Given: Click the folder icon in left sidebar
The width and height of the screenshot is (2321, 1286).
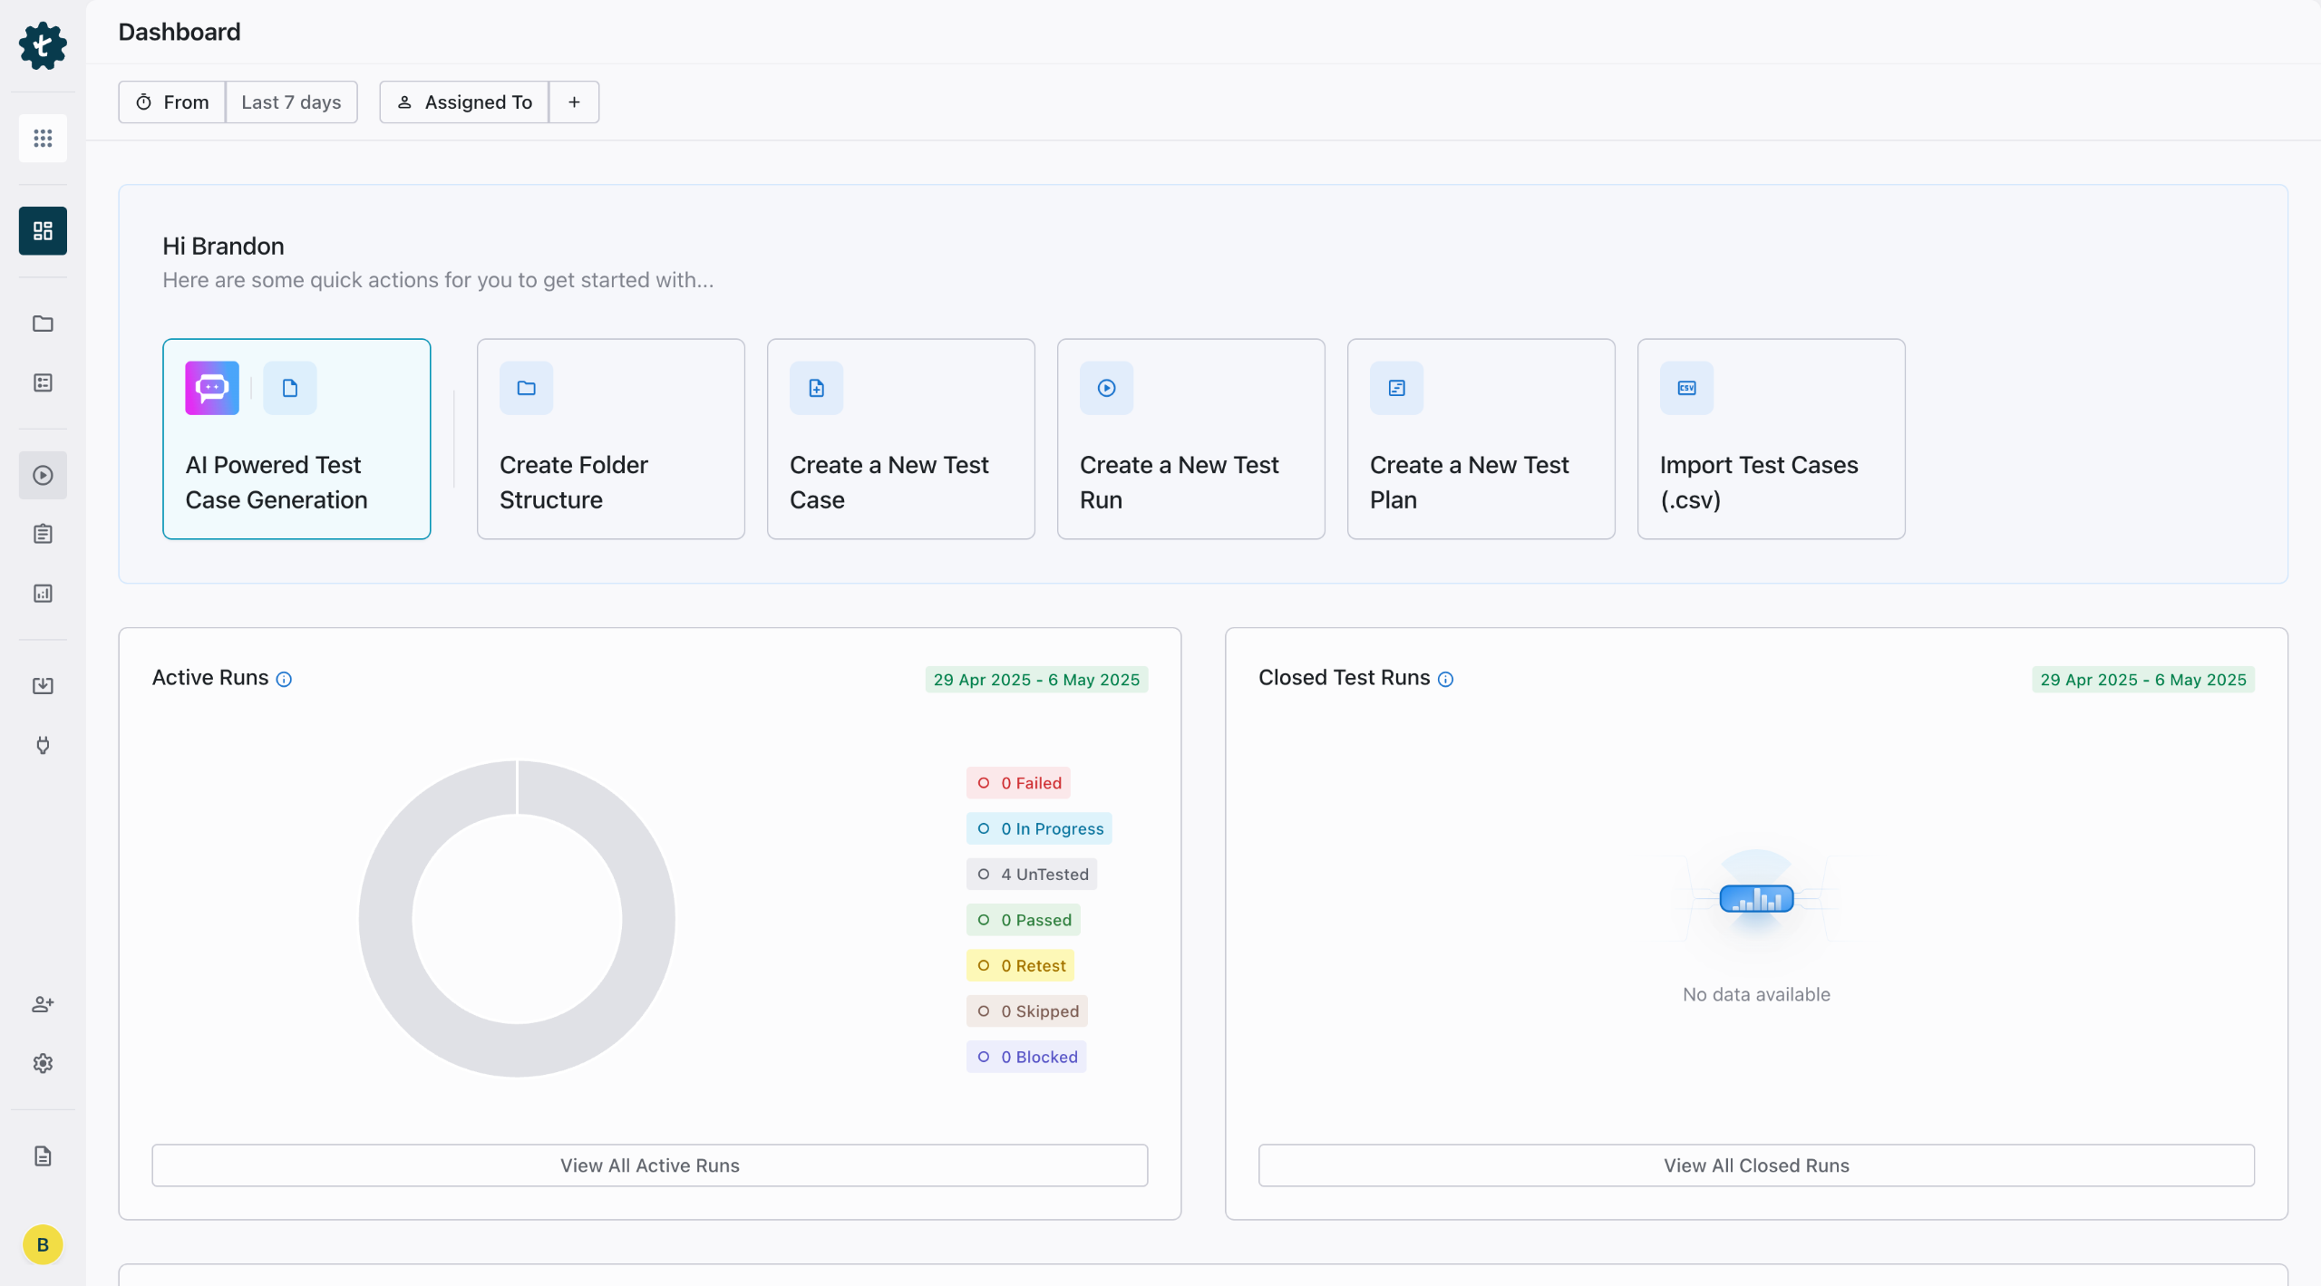Looking at the screenshot, I should click(x=43, y=324).
